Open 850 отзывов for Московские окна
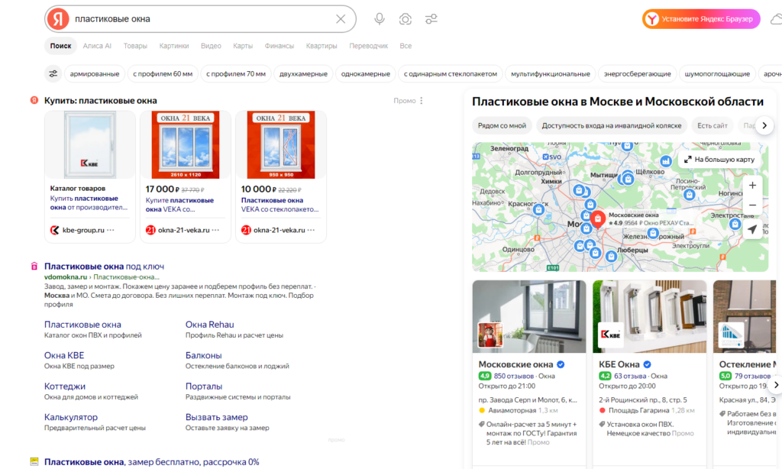782x469 pixels. pyautogui.click(x=514, y=377)
